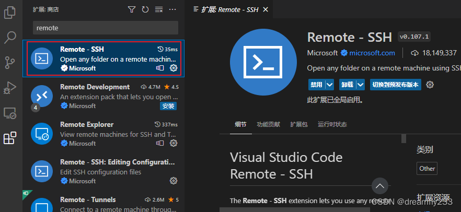Open the Explorer view in activity bar
461x212 pixels.
(x=10, y=13)
